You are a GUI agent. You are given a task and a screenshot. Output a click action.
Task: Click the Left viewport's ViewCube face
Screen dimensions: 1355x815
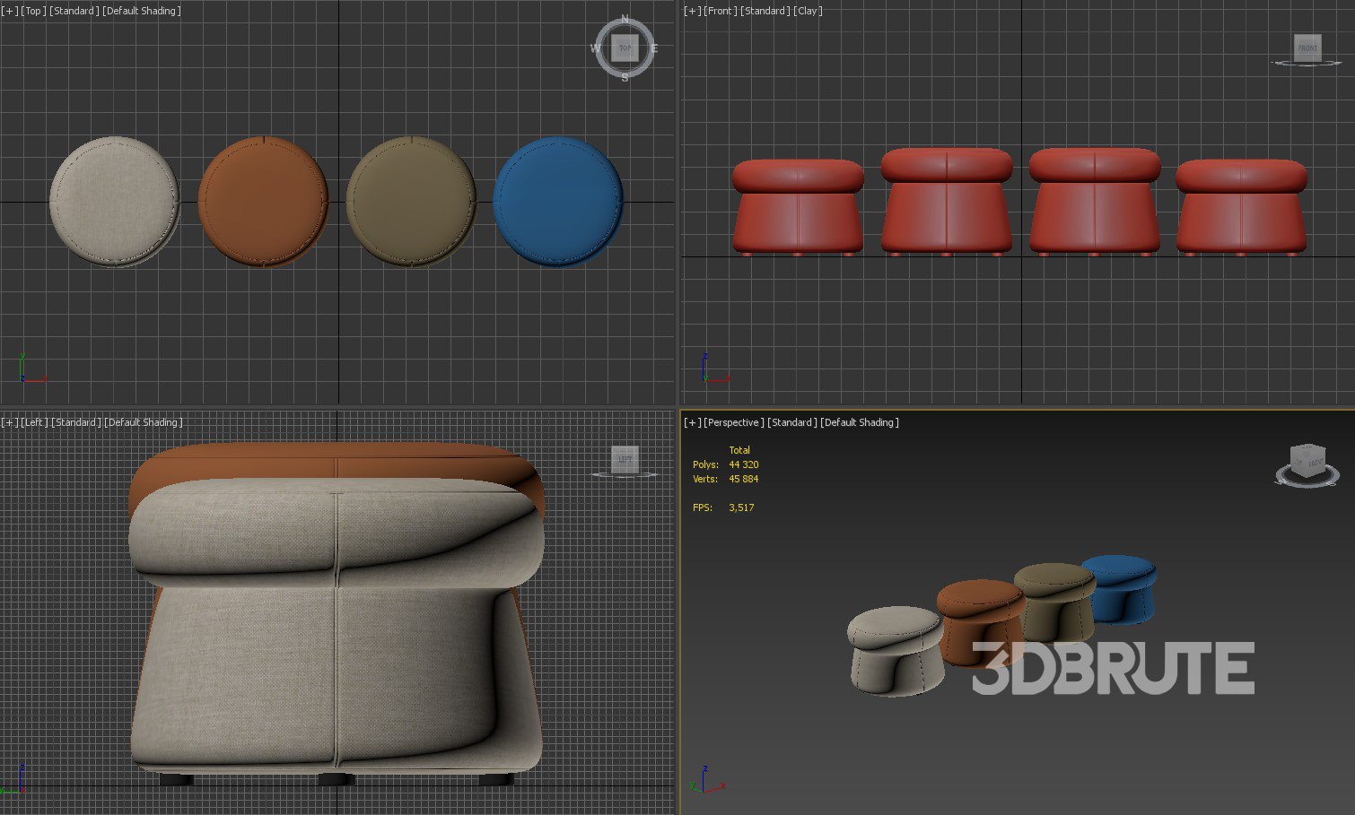[x=625, y=459]
